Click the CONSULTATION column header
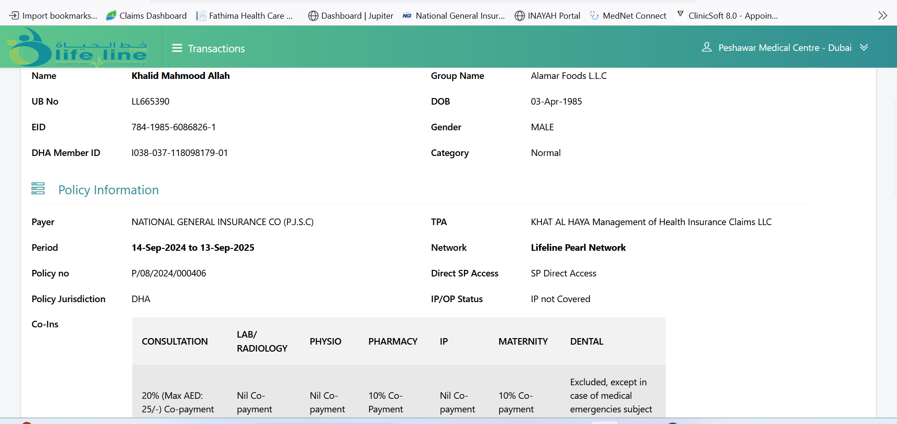The image size is (897, 424). coord(175,341)
